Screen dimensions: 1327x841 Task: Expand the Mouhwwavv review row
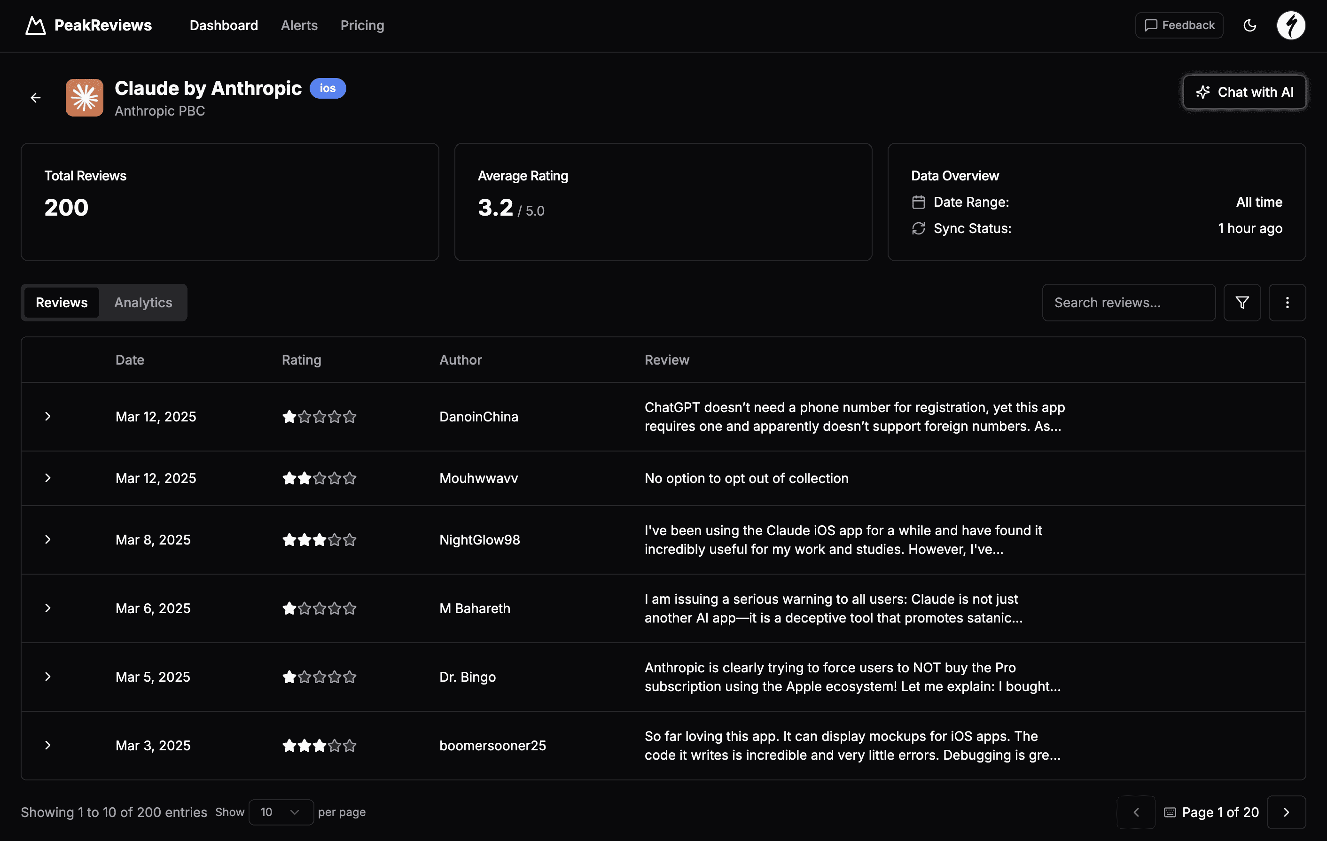[x=48, y=478]
